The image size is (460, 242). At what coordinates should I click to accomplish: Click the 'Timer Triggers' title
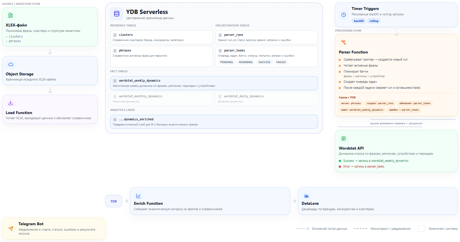click(x=365, y=9)
